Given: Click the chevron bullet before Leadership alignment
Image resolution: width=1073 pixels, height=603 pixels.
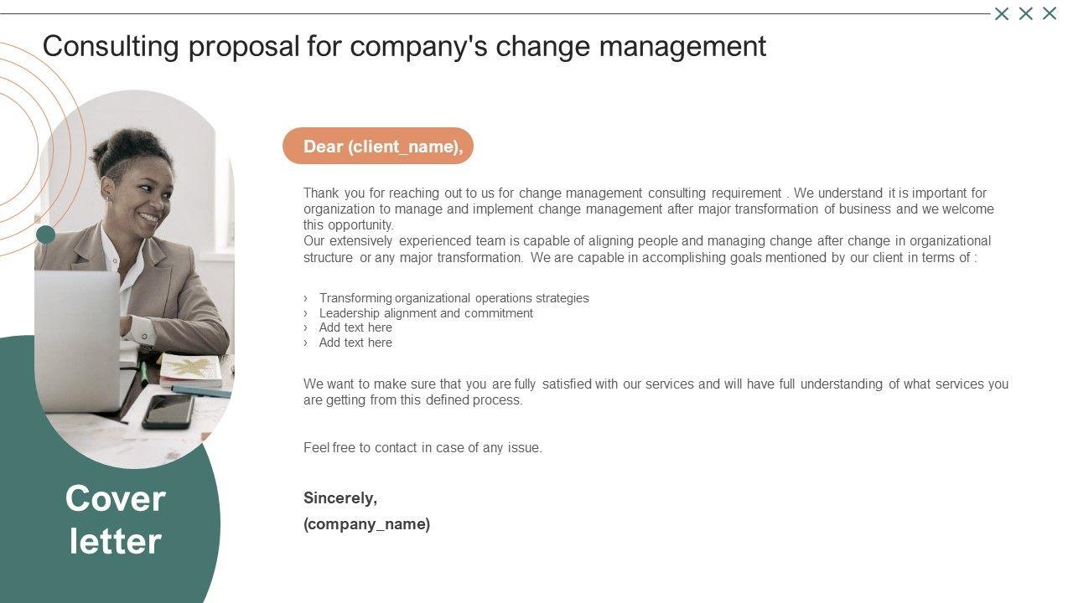Looking at the screenshot, I should coord(306,313).
